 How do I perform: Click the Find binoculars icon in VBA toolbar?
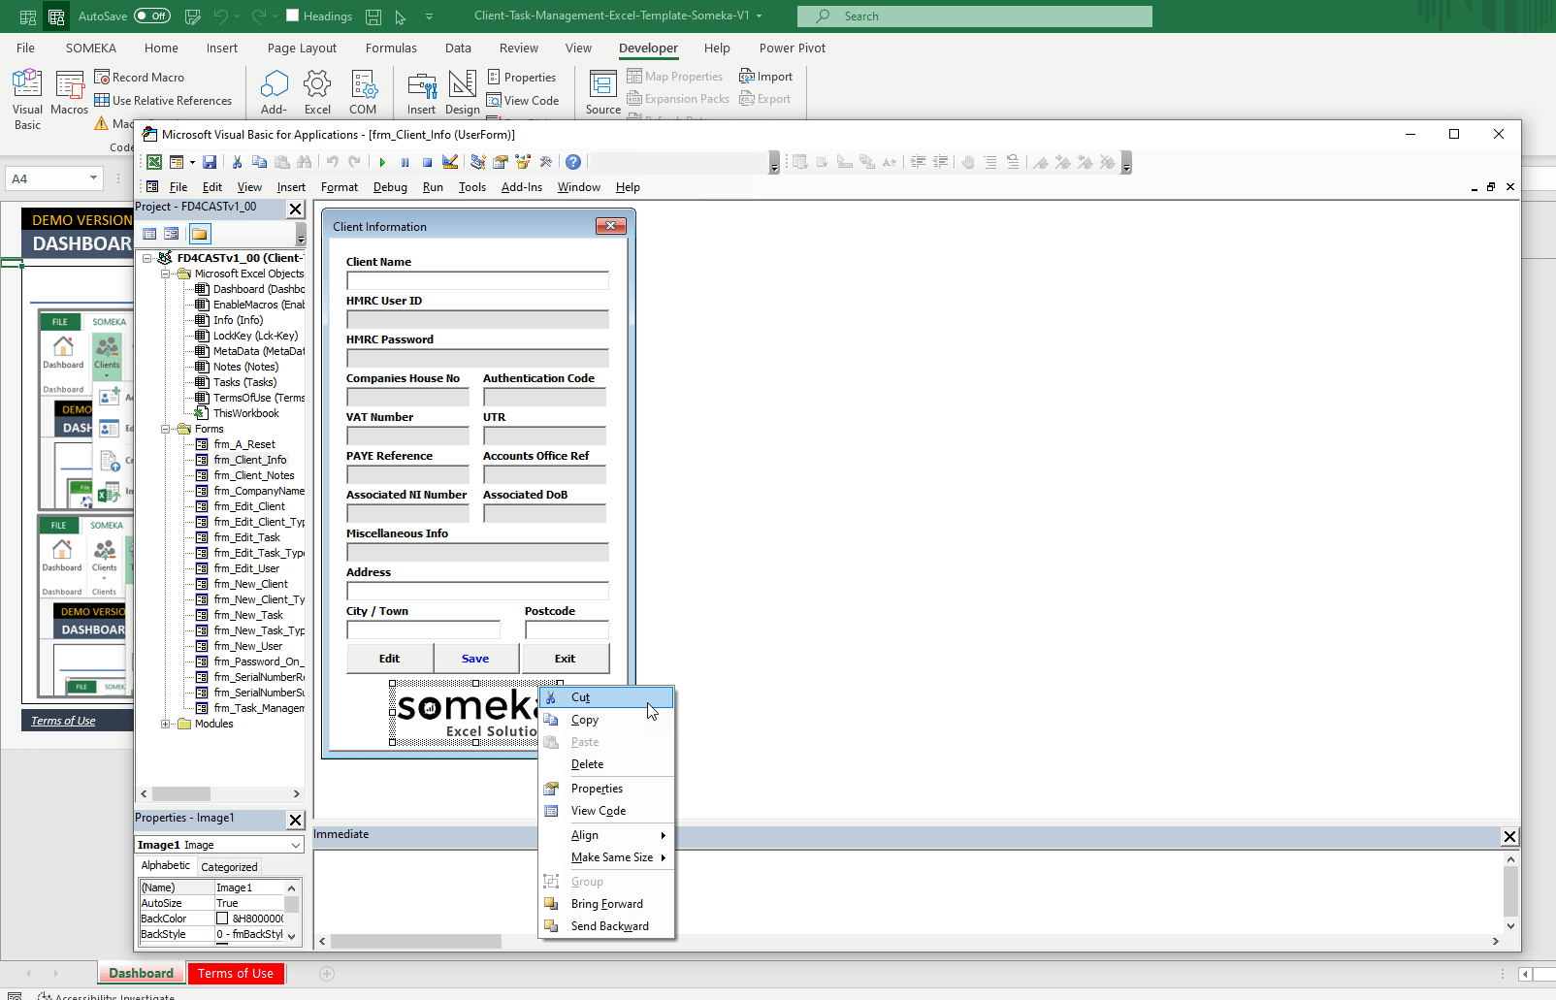tap(305, 162)
